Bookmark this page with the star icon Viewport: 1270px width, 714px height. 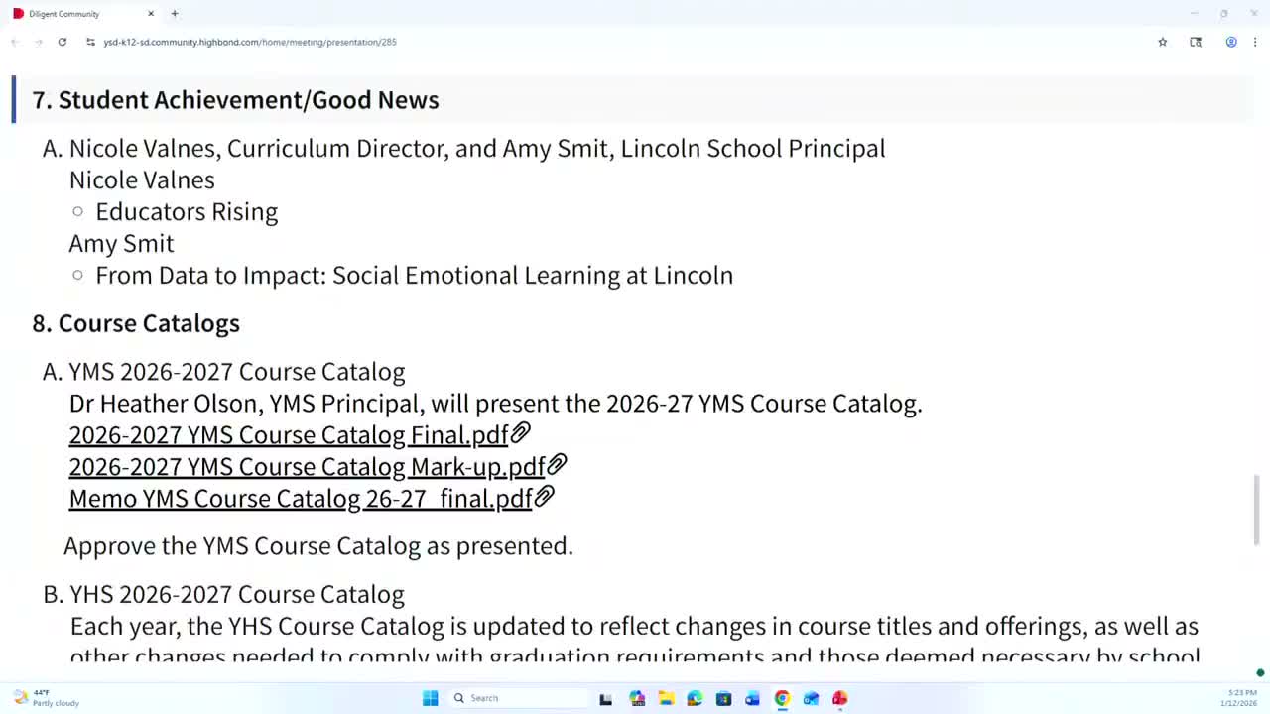tap(1163, 42)
